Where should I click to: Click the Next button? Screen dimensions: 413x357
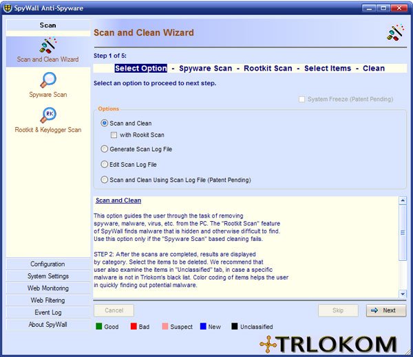click(x=386, y=310)
